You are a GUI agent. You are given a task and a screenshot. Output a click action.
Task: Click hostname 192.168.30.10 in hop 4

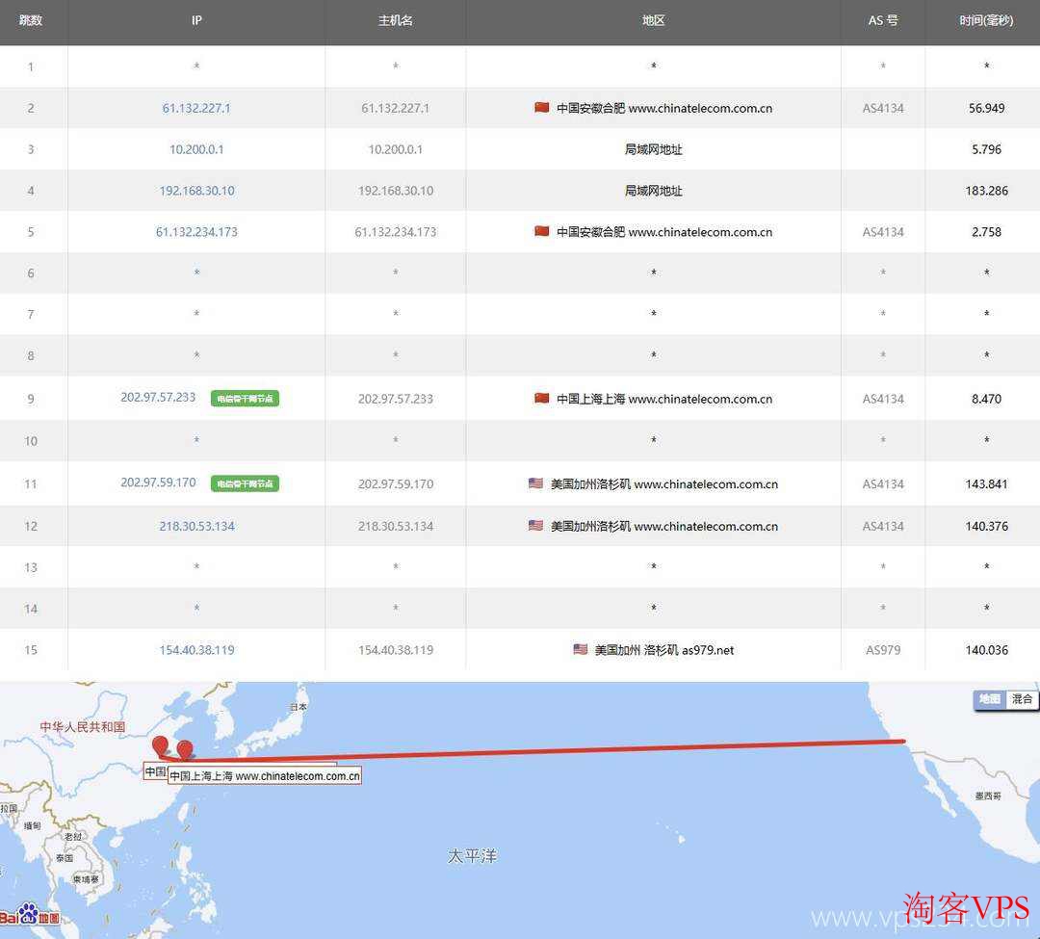point(396,191)
